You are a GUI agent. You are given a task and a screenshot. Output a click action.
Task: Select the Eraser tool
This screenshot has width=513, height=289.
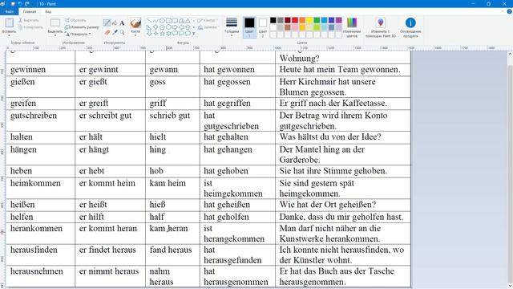[107, 32]
